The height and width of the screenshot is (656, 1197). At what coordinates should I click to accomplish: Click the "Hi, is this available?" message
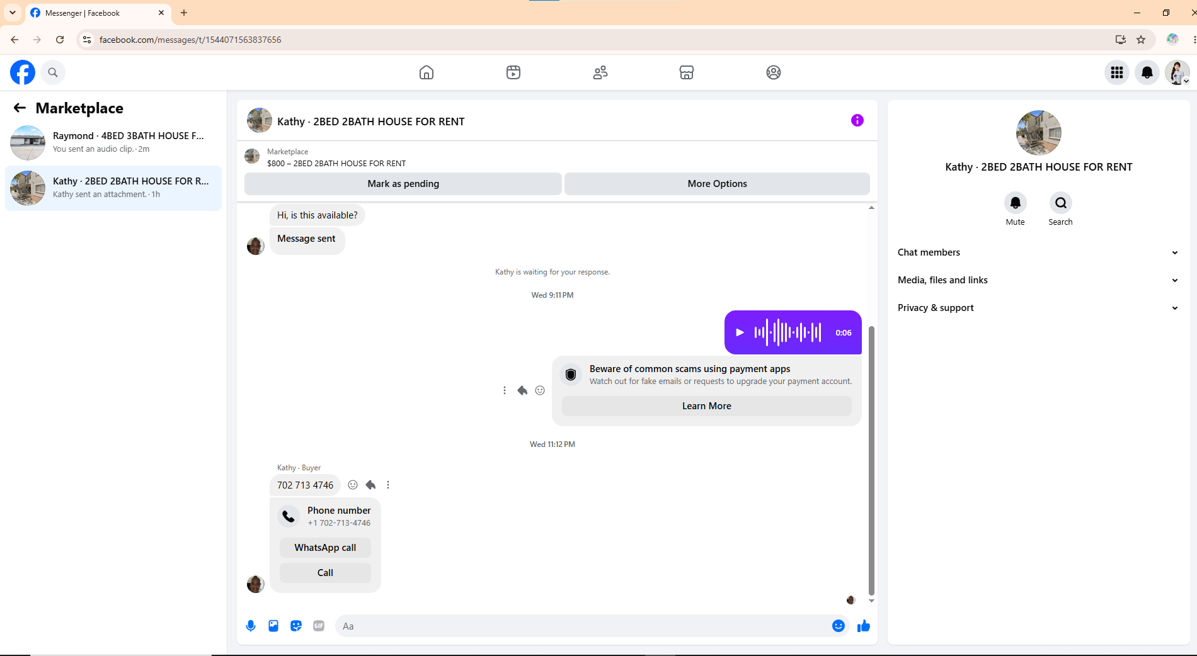point(318,215)
